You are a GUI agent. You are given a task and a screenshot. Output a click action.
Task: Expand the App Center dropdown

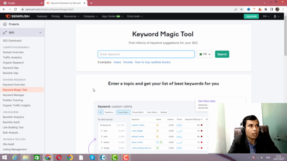[x=113, y=16]
